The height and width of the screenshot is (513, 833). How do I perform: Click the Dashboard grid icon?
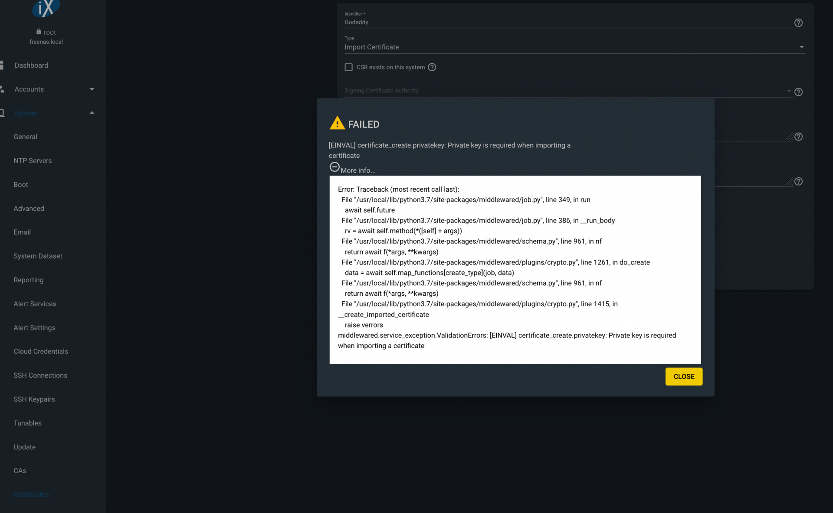[x=2, y=65]
